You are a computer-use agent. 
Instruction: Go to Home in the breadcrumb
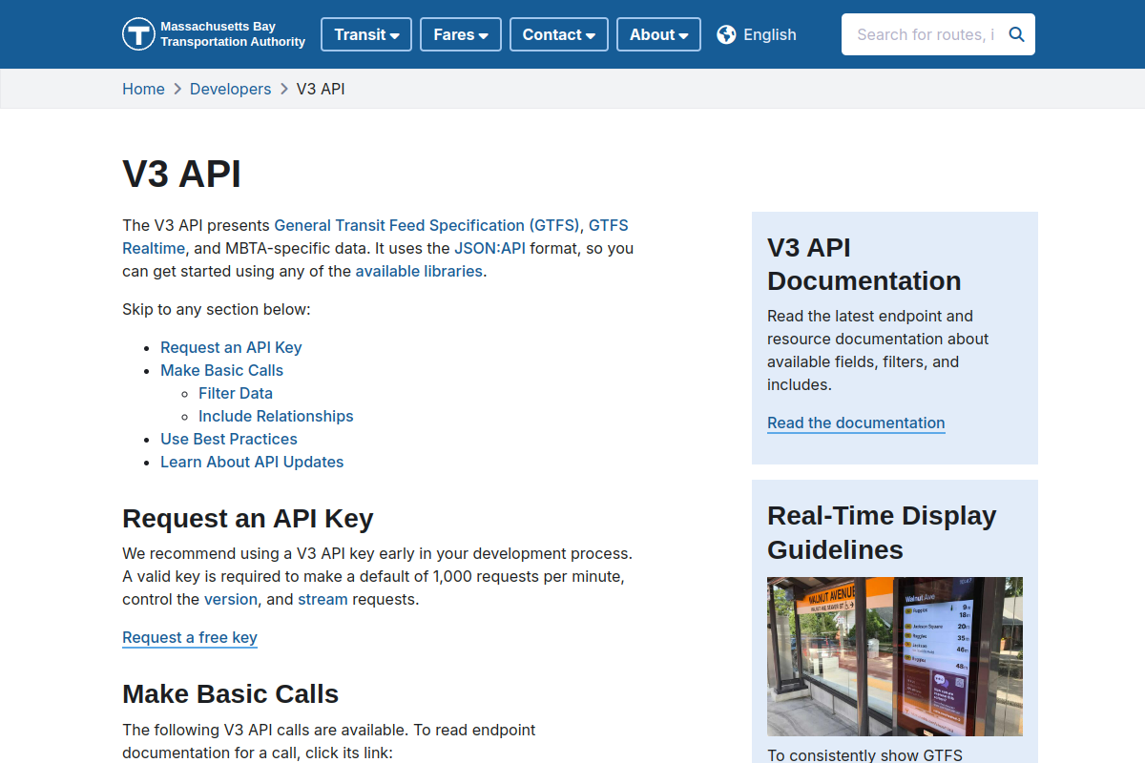coord(143,89)
